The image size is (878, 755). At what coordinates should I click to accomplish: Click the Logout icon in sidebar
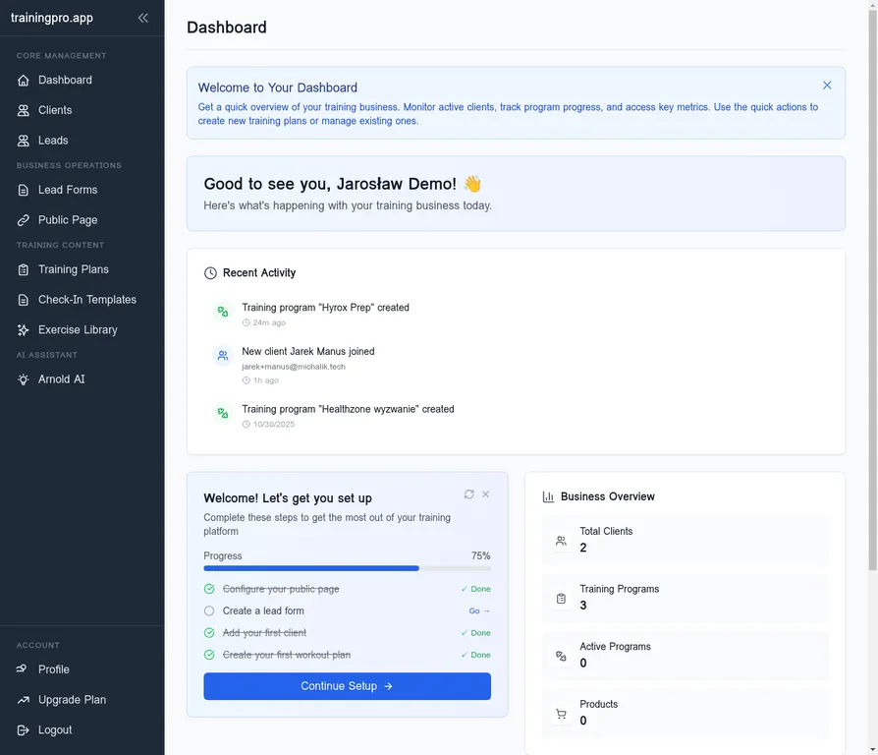click(x=24, y=730)
